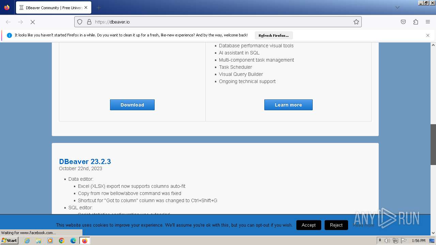Stop page loading with the X button
The width and height of the screenshot is (436, 245).
tap(33, 22)
